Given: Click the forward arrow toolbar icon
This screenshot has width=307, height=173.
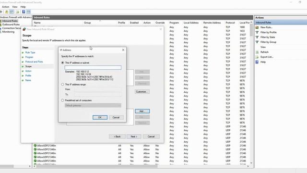Looking at the screenshot, I should pos(1,12).
